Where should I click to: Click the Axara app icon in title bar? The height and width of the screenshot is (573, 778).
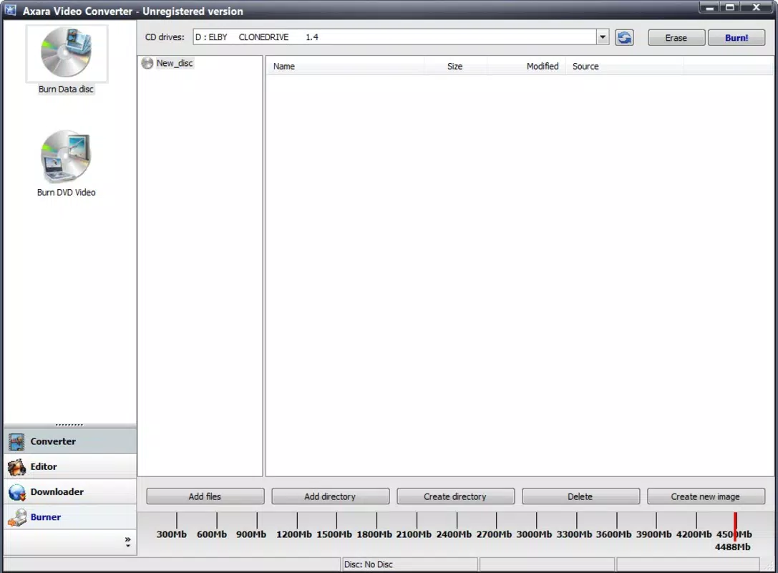pos(10,10)
